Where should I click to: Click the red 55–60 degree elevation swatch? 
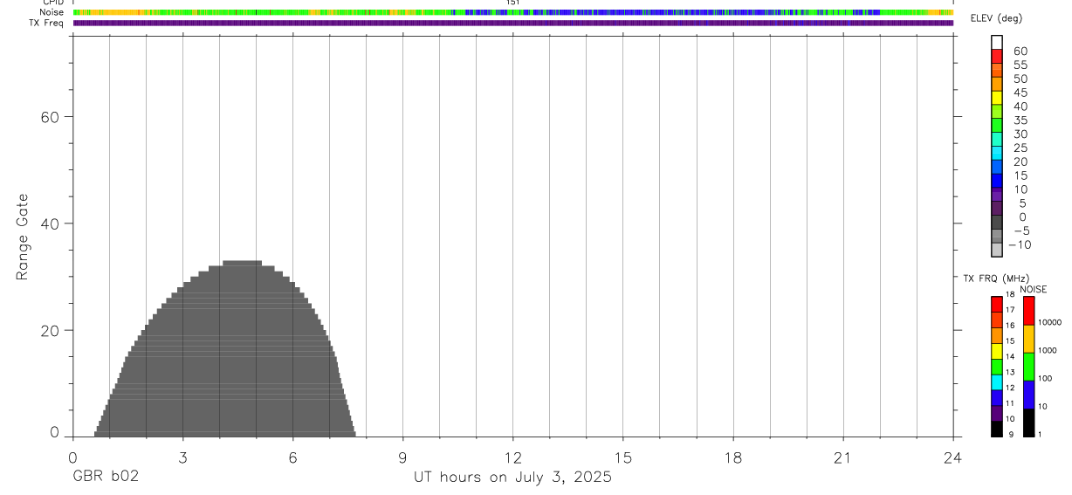tap(997, 56)
